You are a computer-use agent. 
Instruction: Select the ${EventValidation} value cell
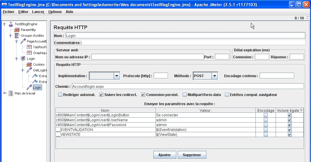(206, 129)
